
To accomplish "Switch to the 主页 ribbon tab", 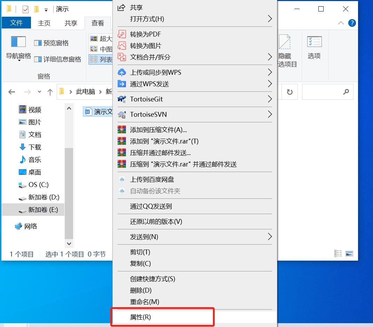I will coord(45,23).
